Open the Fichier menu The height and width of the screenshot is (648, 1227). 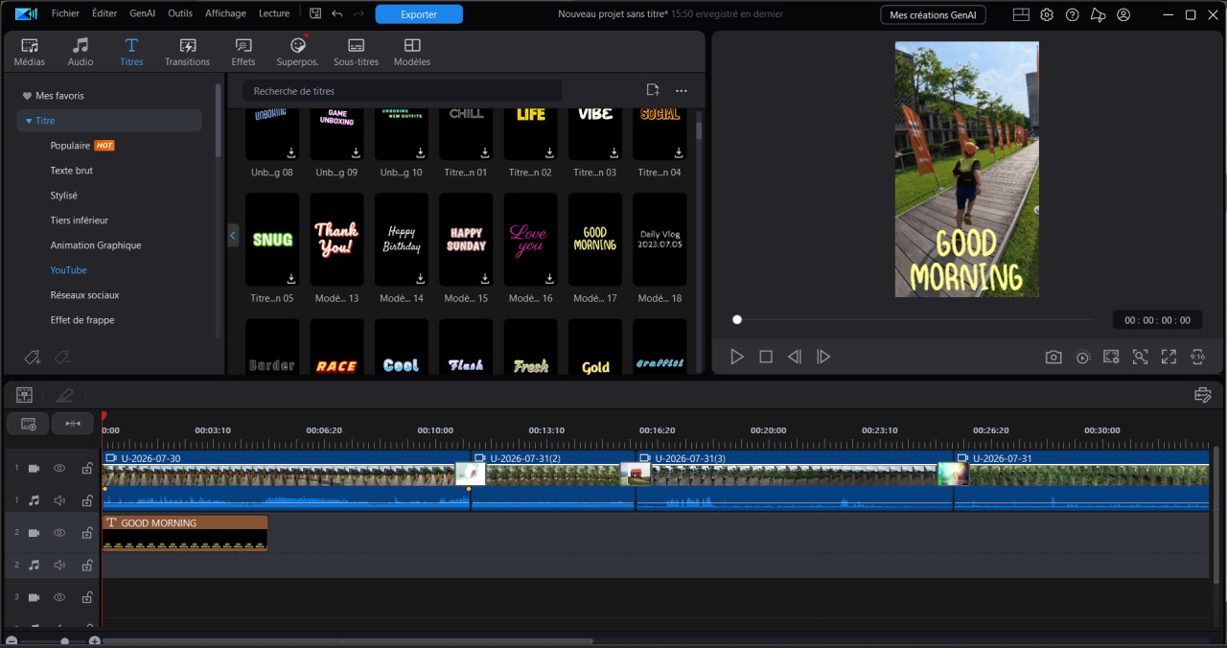65,13
